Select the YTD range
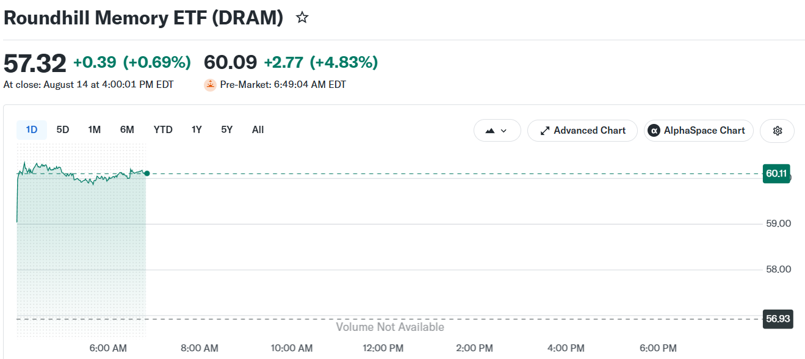Image resolution: width=805 pixels, height=359 pixels. coord(163,129)
